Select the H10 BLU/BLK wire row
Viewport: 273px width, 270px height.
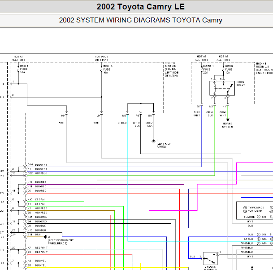37,230
